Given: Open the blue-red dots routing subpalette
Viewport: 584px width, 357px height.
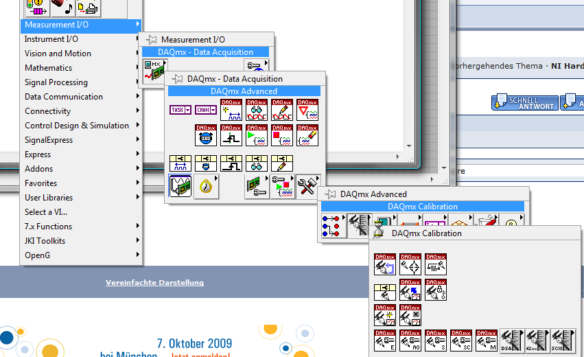Looking at the screenshot, I should [x=334, y=225].
